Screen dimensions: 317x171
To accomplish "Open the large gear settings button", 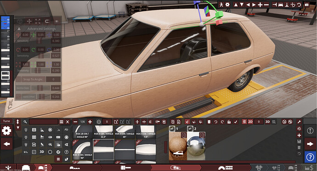I will click(6, 131).
